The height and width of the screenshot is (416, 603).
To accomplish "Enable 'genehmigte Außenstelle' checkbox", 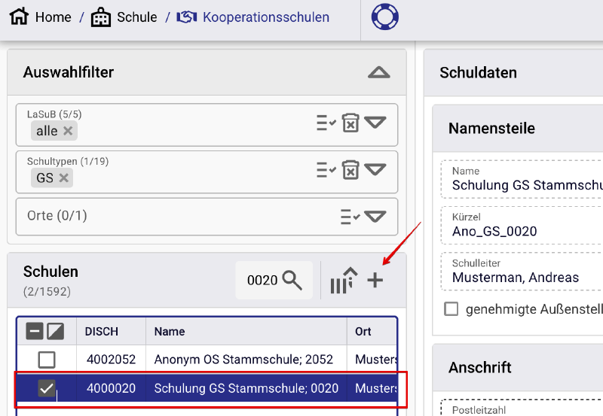I will pos(451,308).
